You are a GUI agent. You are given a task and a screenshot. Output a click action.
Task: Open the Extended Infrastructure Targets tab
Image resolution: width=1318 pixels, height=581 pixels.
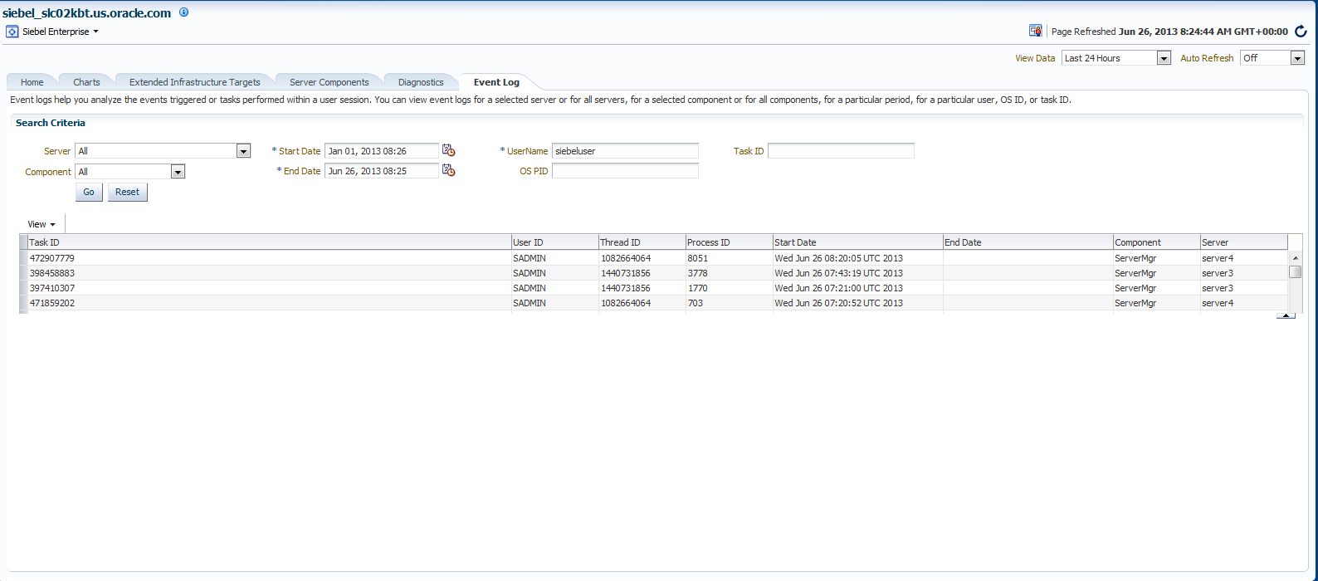click(x=195, y=82)
